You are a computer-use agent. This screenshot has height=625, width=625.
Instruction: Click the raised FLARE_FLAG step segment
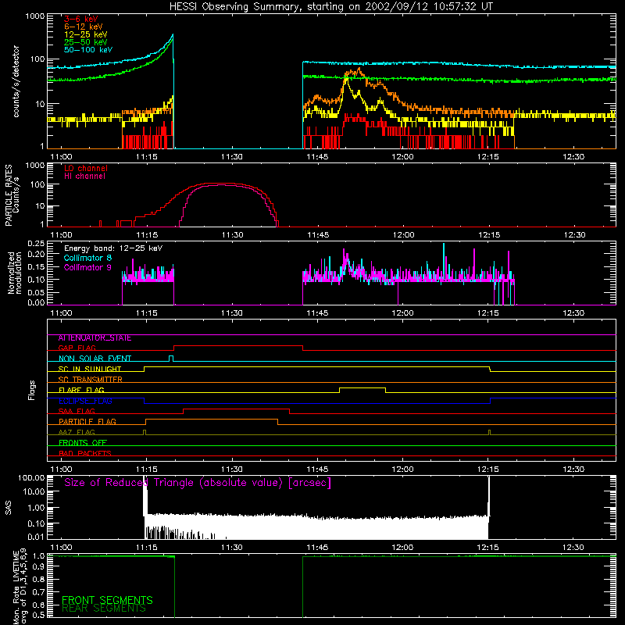(x=362, y=387)
